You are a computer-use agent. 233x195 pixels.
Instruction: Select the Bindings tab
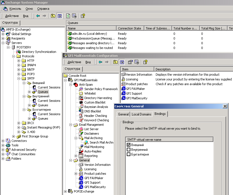click(x=160, y=114)
